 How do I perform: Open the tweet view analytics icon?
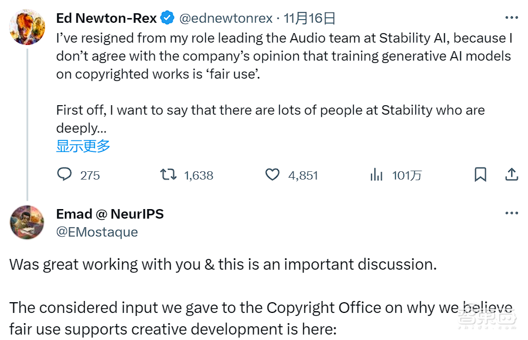(x=376, y=175)
